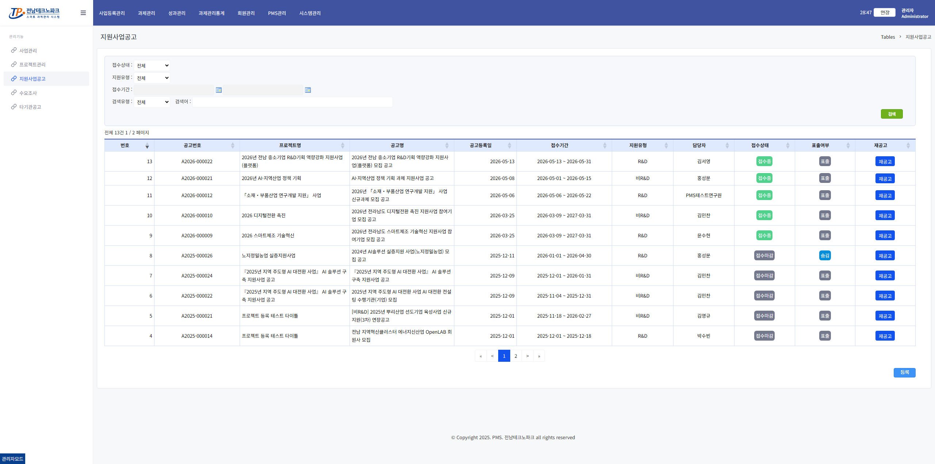The width and height of the screenshot is (935, 464).
Task: Jump to last page with » button
Action: [539, 356]
